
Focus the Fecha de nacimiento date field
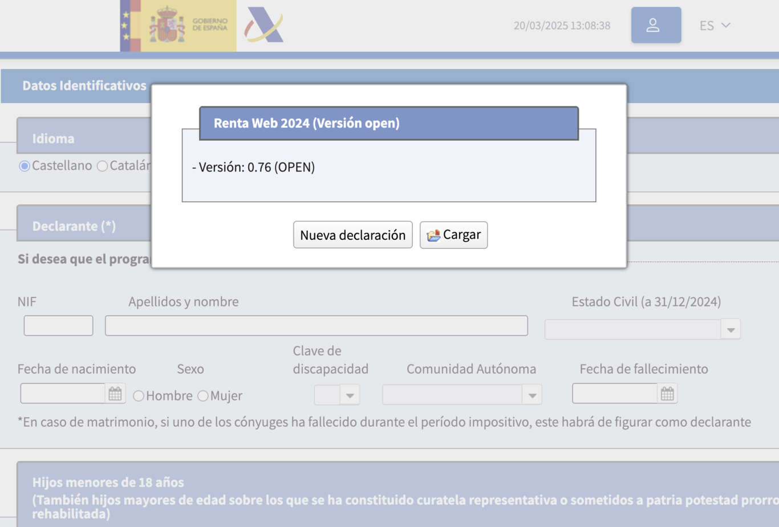tap(63, 394)
